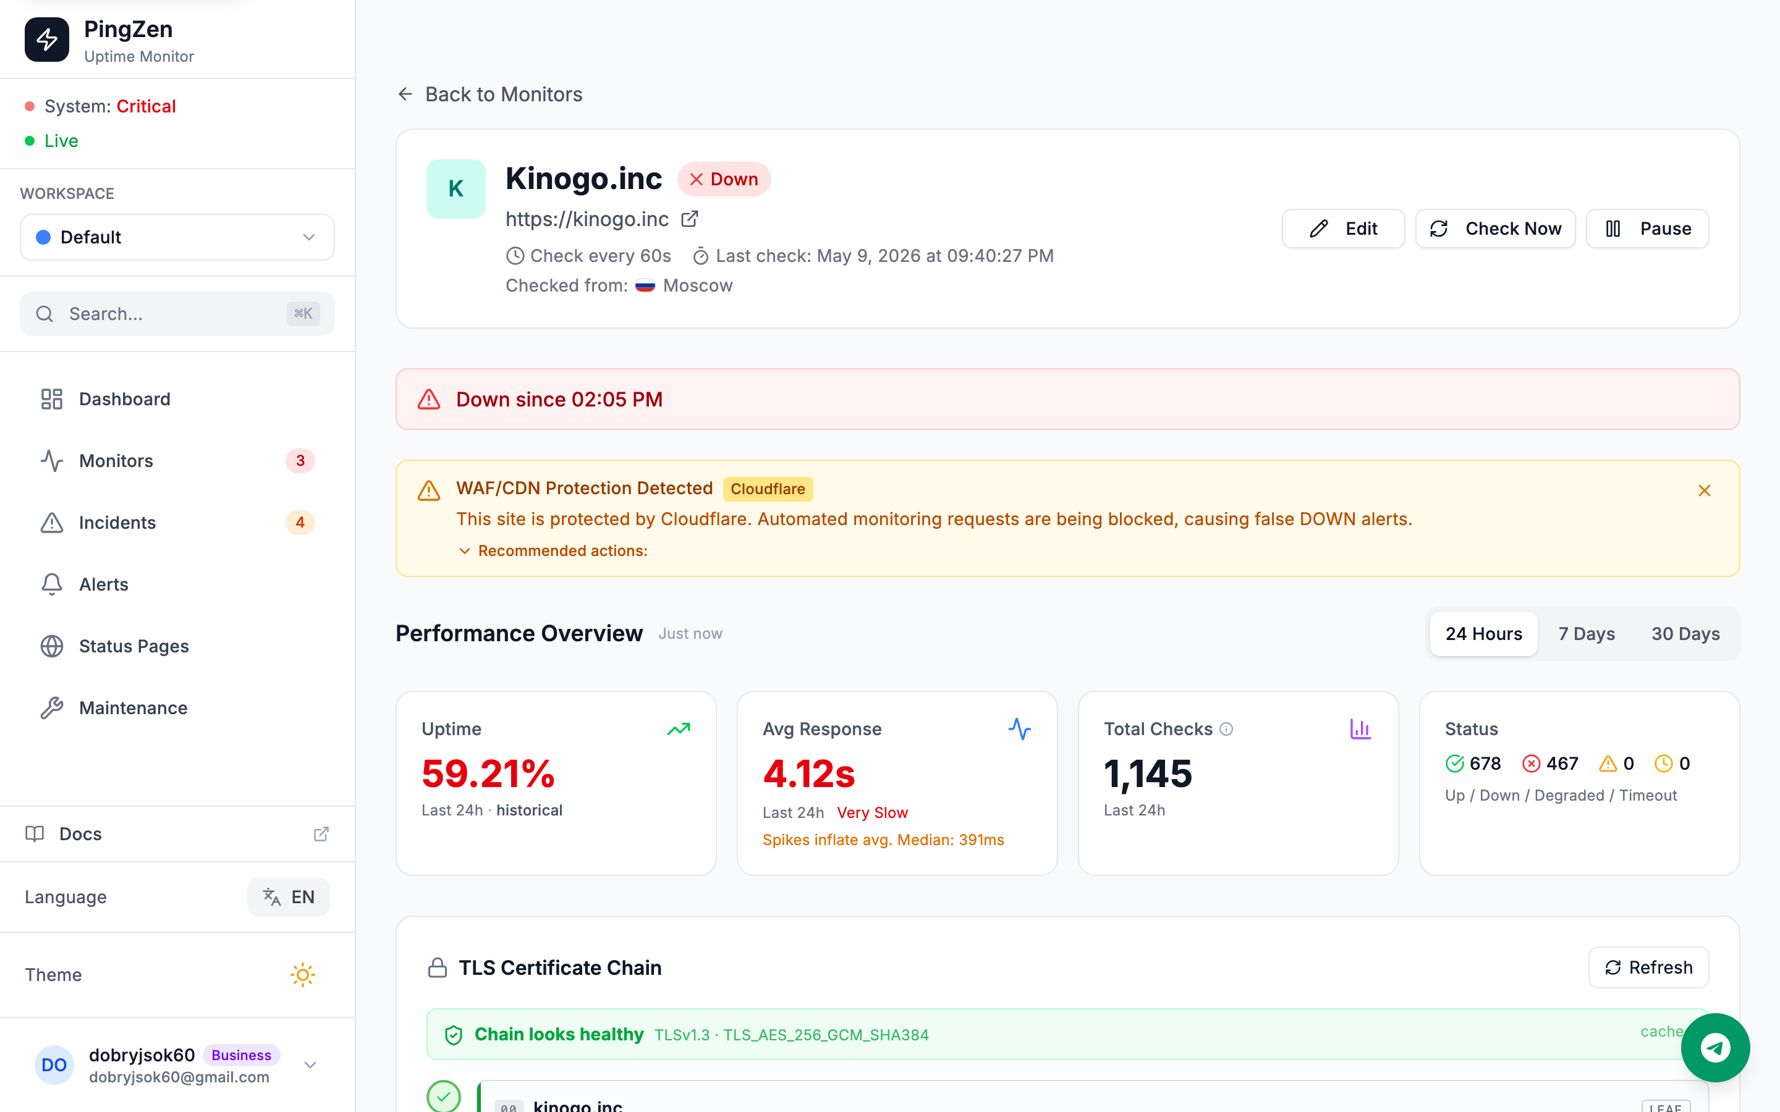Open the Docs link

177,834
